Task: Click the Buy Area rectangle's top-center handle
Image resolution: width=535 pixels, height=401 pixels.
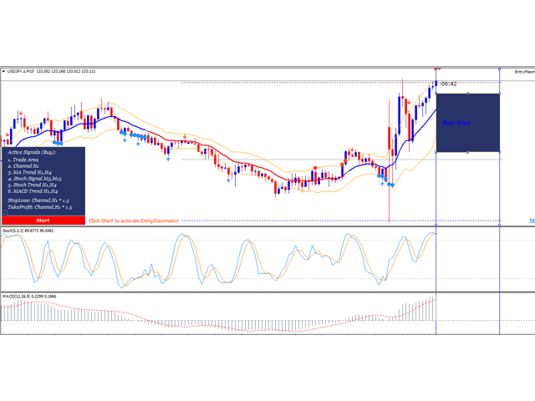Action: pos(468,94)
